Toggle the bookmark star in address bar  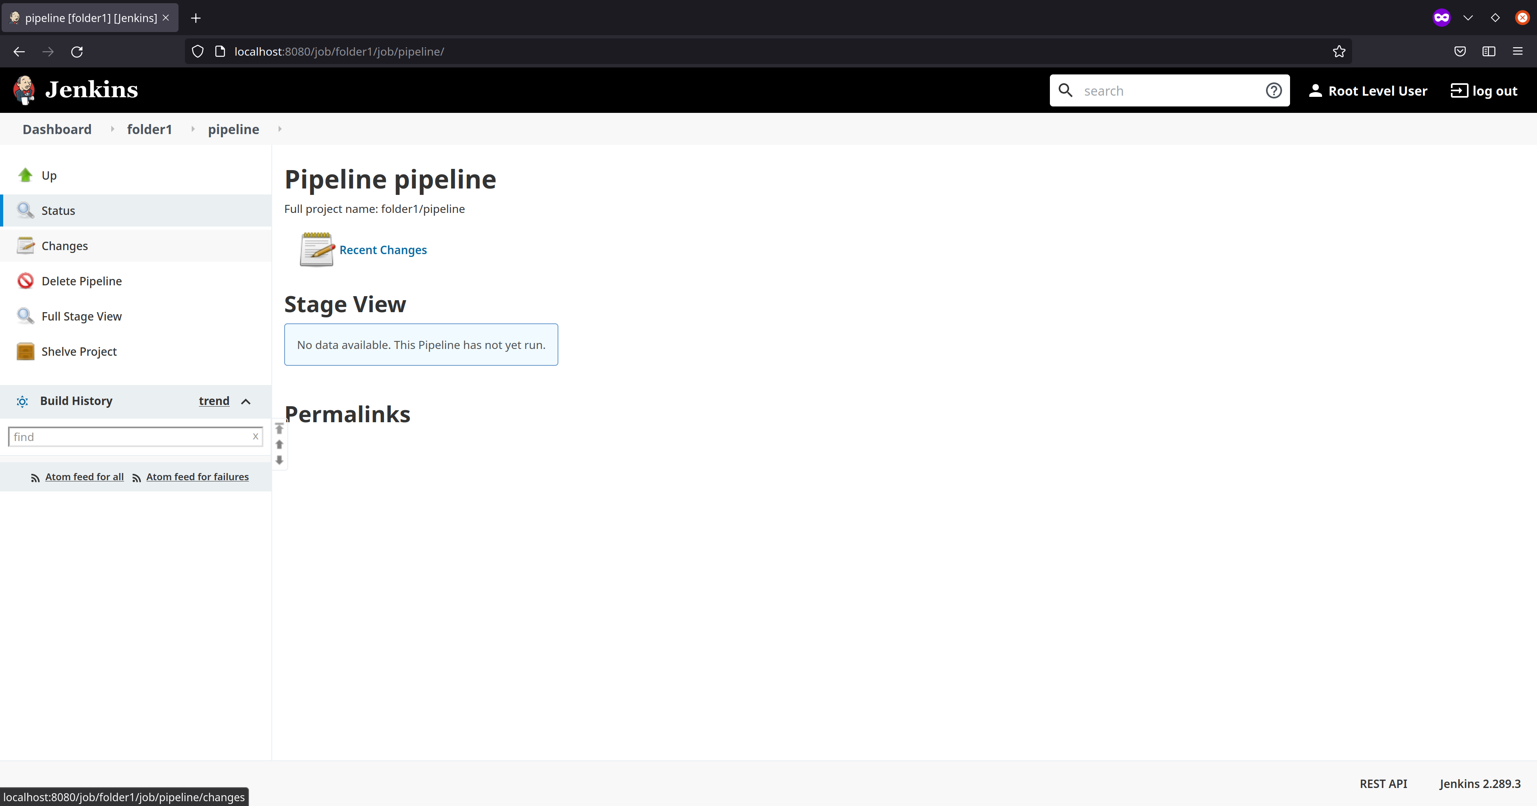(1339, 51)
